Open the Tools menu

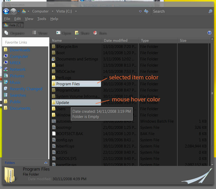point(42,19)
